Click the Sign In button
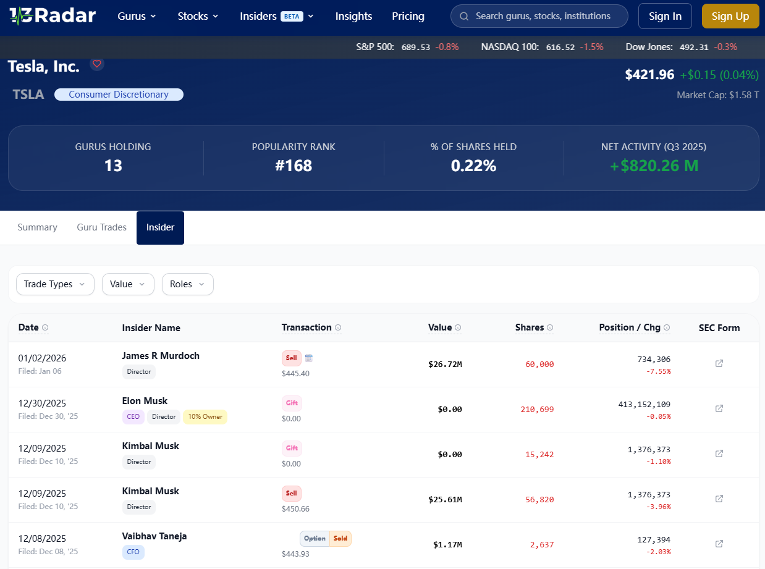The width and height of the screenshot is (765, 569). tap(665, 16)
